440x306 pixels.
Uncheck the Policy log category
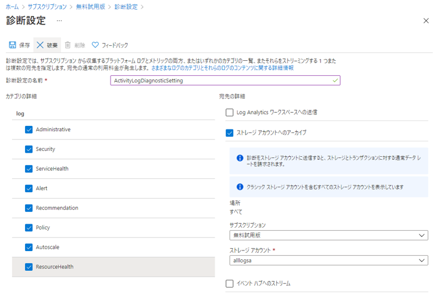point(29,228)
